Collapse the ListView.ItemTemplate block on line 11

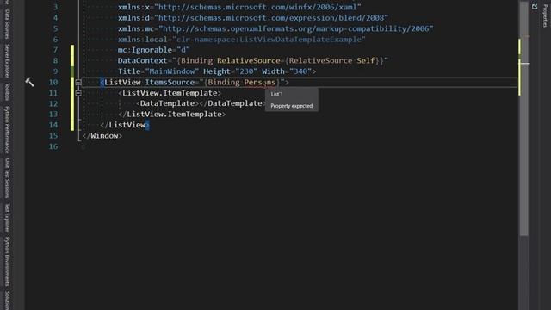pyautogui.click(x=78, y=93)
